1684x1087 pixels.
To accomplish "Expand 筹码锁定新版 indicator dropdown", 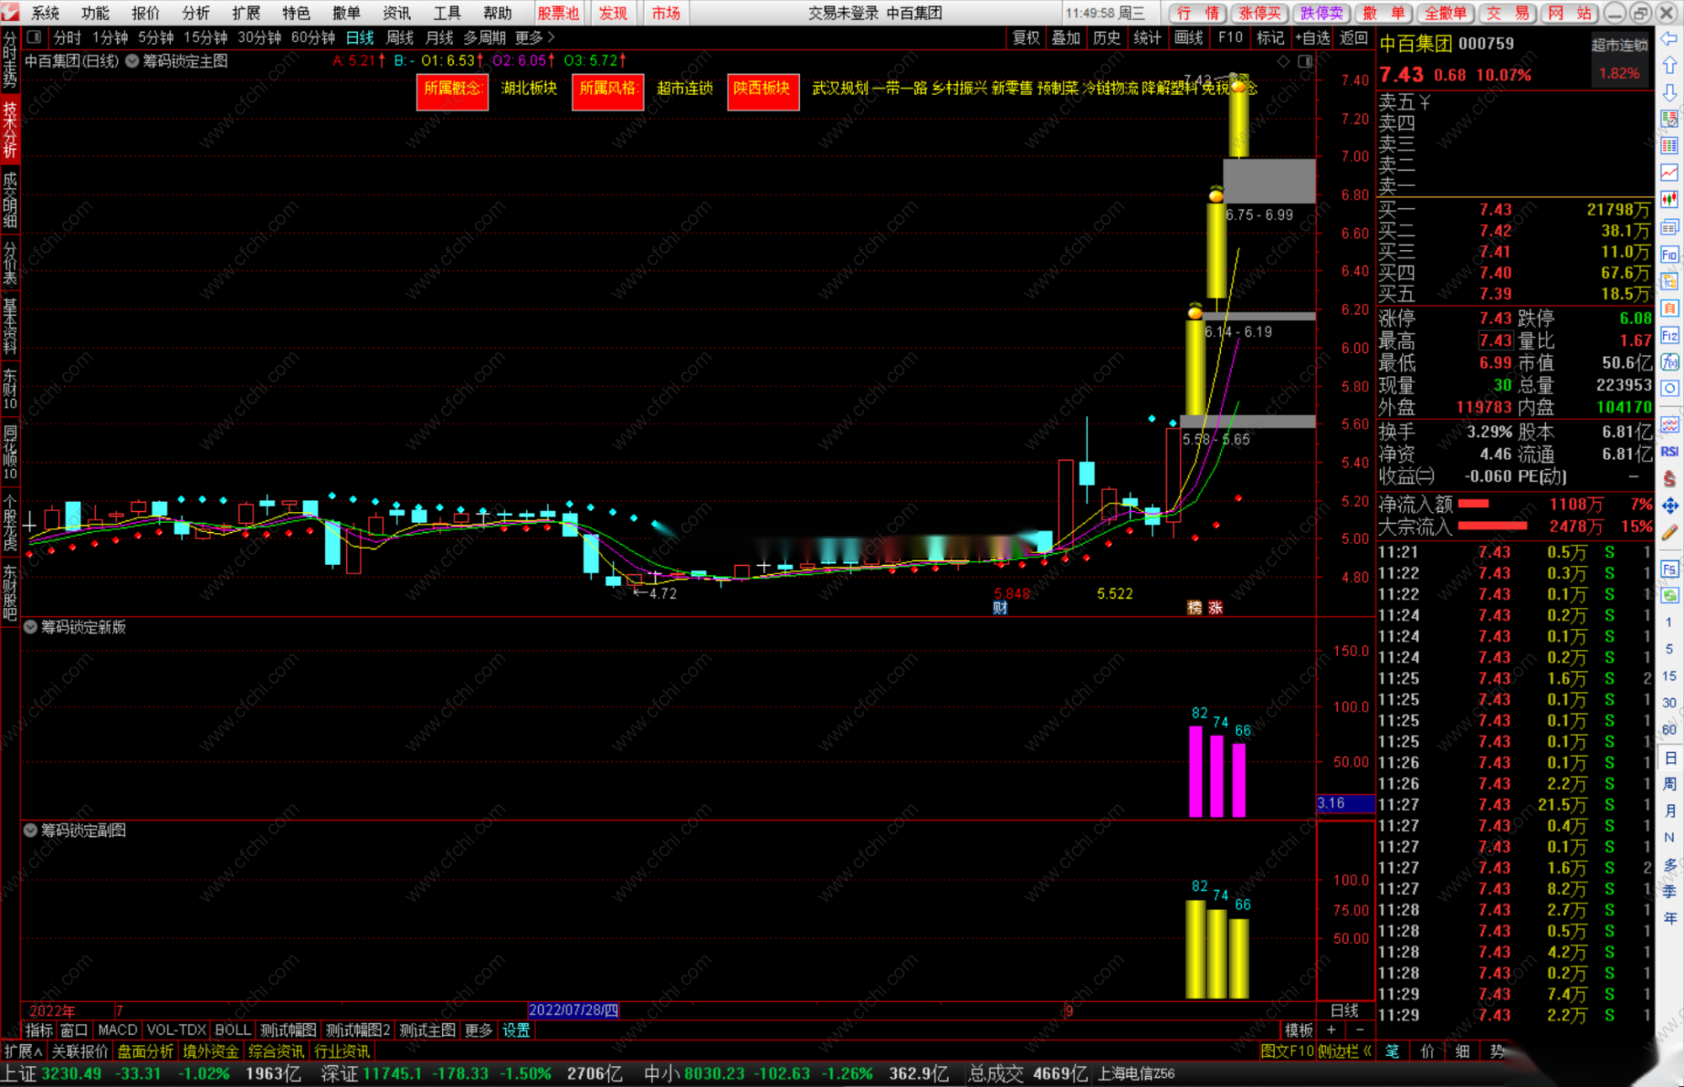I will tap(30, 627).
